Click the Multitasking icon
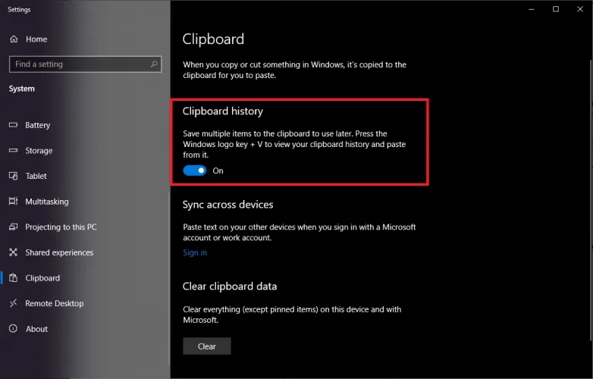The height and width of the screenshot is (379, 593). pyautogui.click(x=13, y=202)
